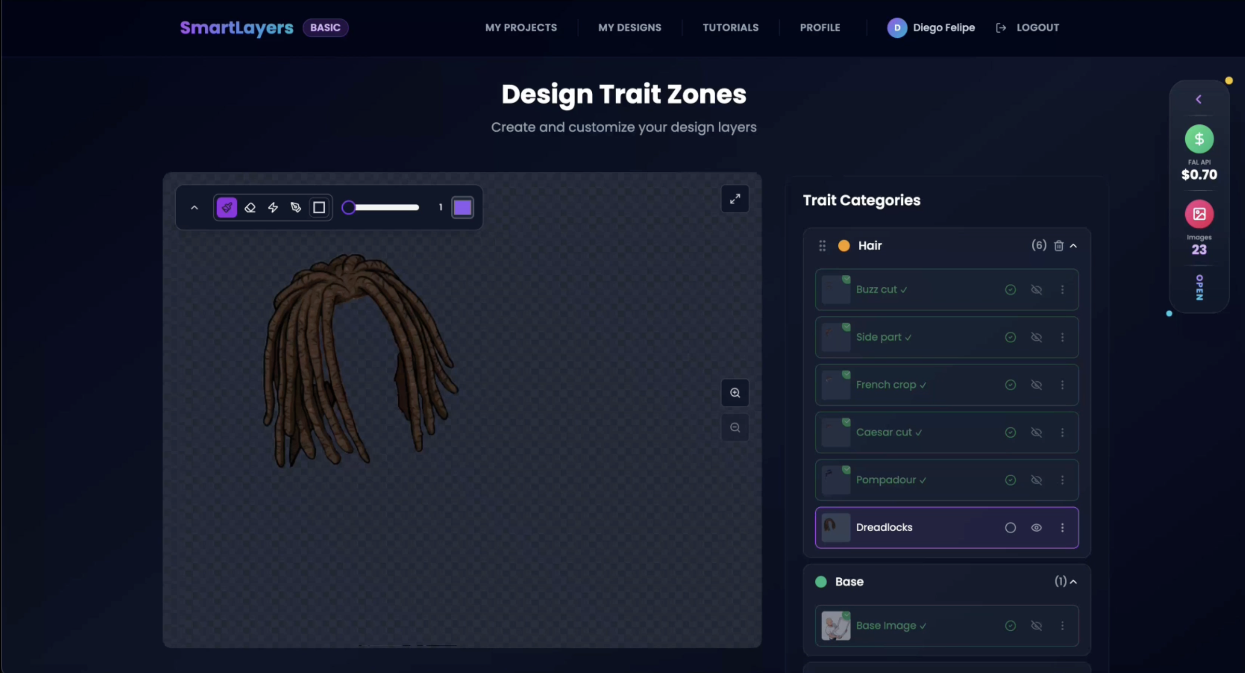Screen dimensions: 1245x673
Task: Select the Brush tool
Action: 227,207
